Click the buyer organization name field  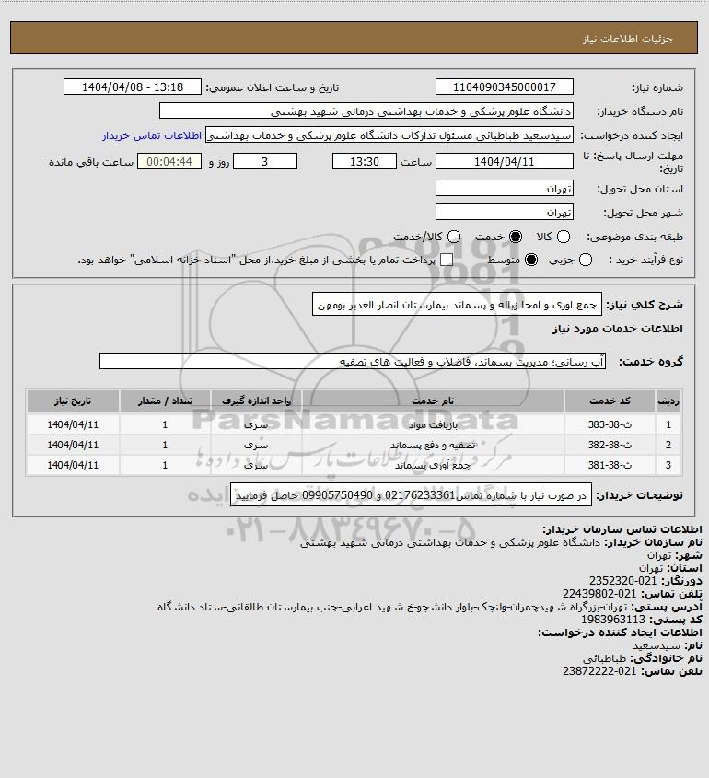(366, 110)
